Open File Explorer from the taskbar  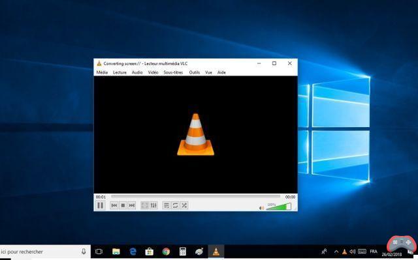pyautogui.click(x=116, y=252)
